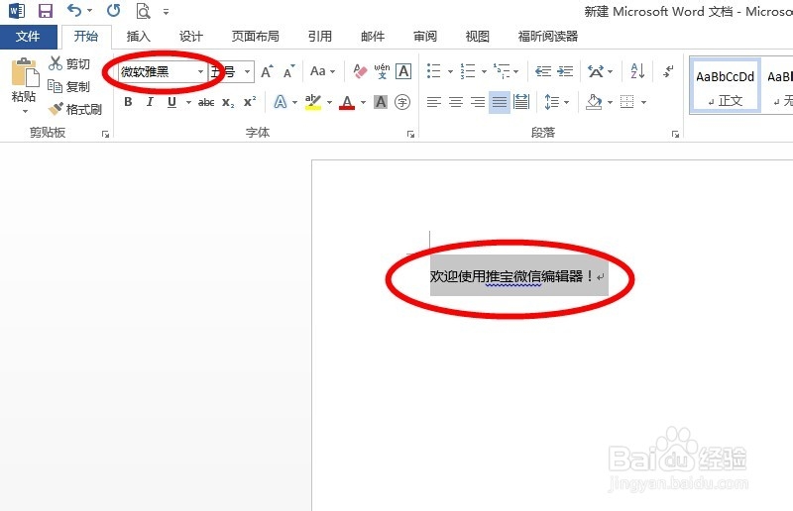Switch to the 设计 (Design) tab
Image resolution: width=793 pixels, height=511 pixels.
click(191, 37)
